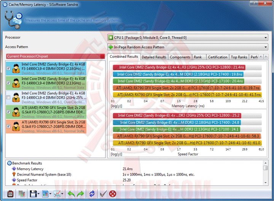Screen dimensions: 274x201
Task: Click the copy results chart icon
Action: click(22, 194)
